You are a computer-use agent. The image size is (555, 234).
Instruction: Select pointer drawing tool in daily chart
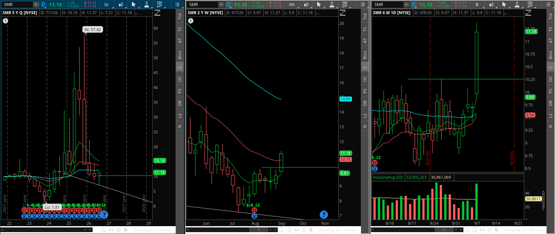pos(505,5)
